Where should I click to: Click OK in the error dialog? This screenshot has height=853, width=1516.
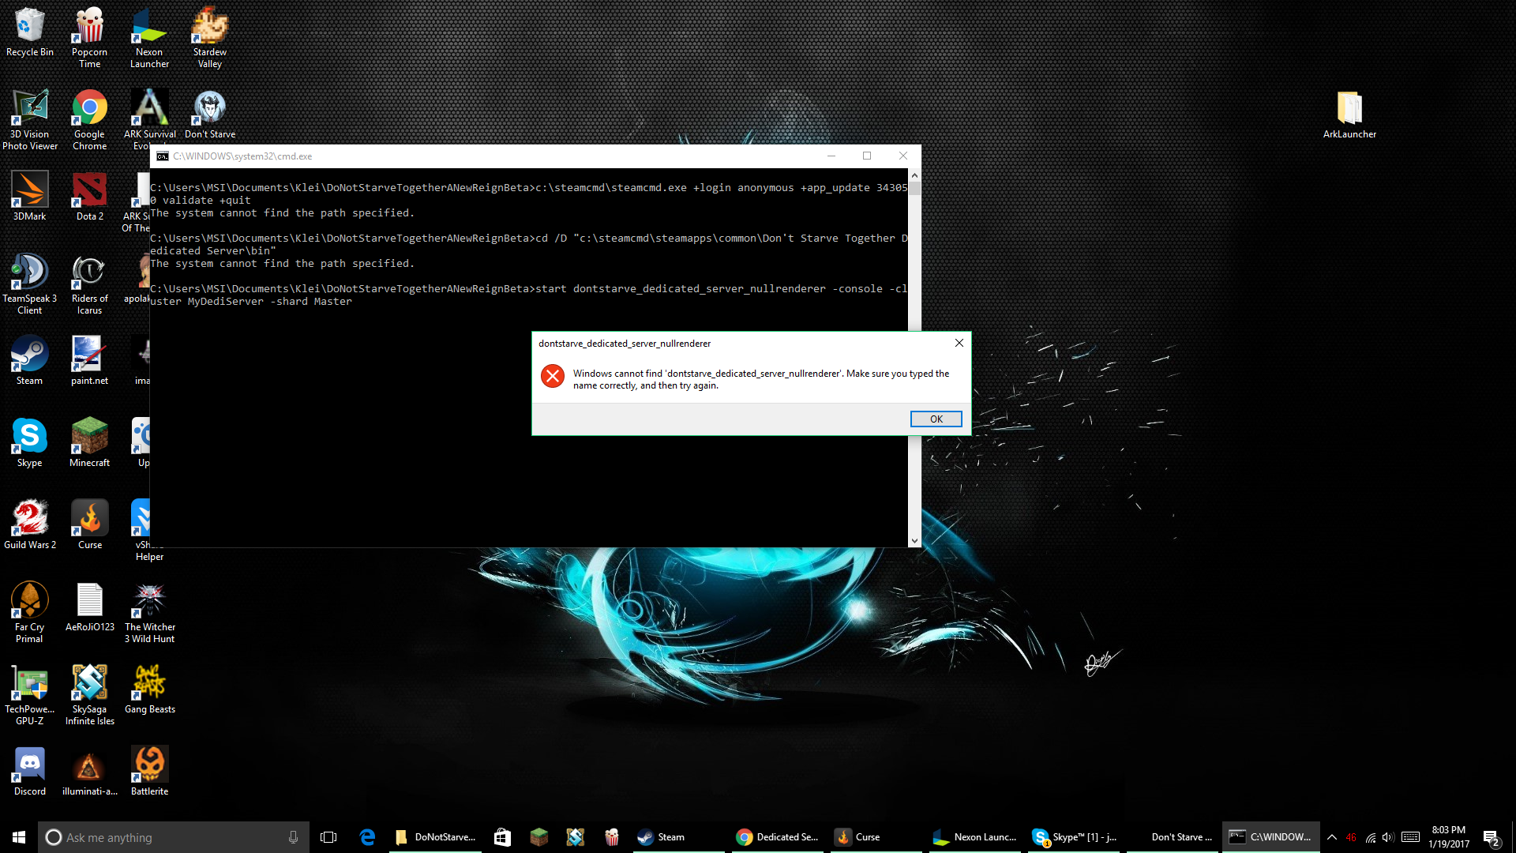click(936, 419)
